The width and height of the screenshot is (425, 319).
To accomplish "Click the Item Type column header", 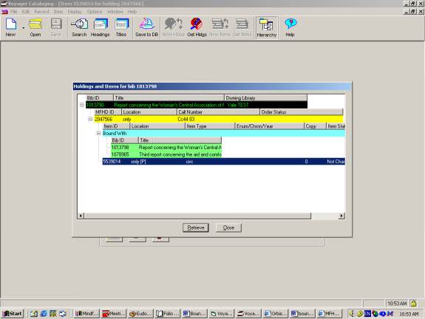I will click(210, 126).
